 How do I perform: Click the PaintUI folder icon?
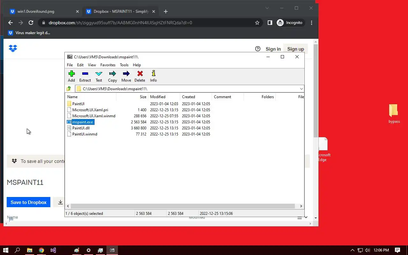(69, 104)
